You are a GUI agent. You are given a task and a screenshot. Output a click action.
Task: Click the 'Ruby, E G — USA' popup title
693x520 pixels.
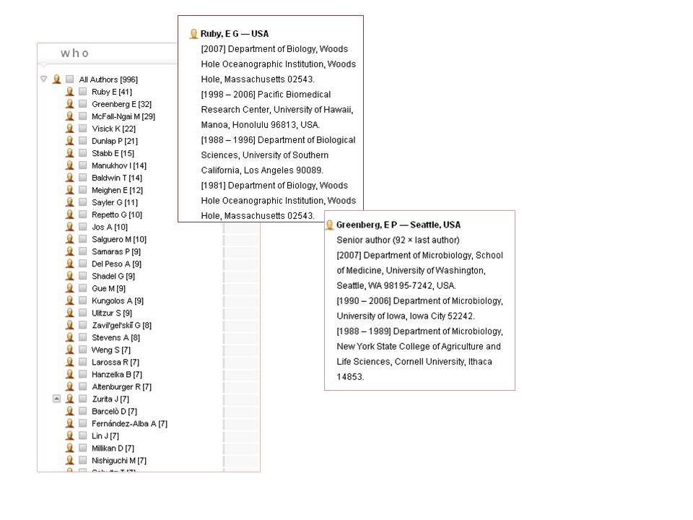point(234,34)
